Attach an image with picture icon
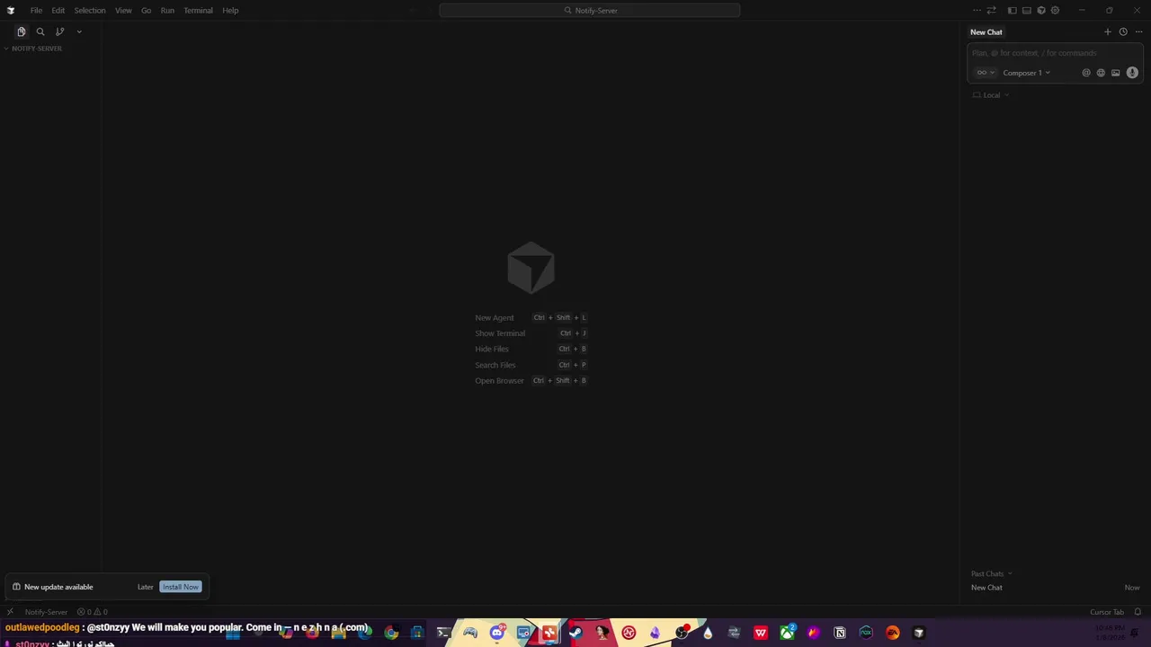Viewport: 1151px width, 647px height. pyautogui.click(x=1116, y=73)
